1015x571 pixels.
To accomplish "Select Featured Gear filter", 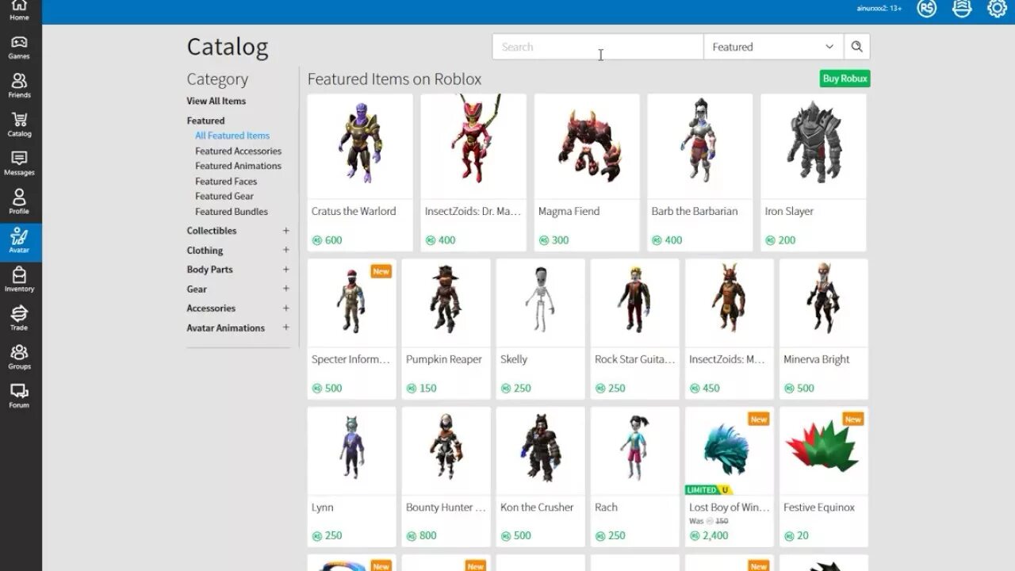I will pyautogui.click(x=224, y=196).
